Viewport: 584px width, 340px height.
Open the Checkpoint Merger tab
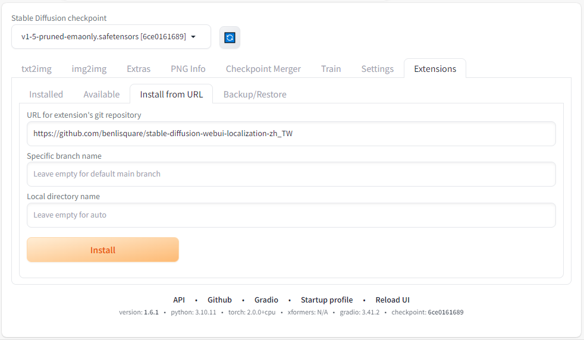pos(263,69)
